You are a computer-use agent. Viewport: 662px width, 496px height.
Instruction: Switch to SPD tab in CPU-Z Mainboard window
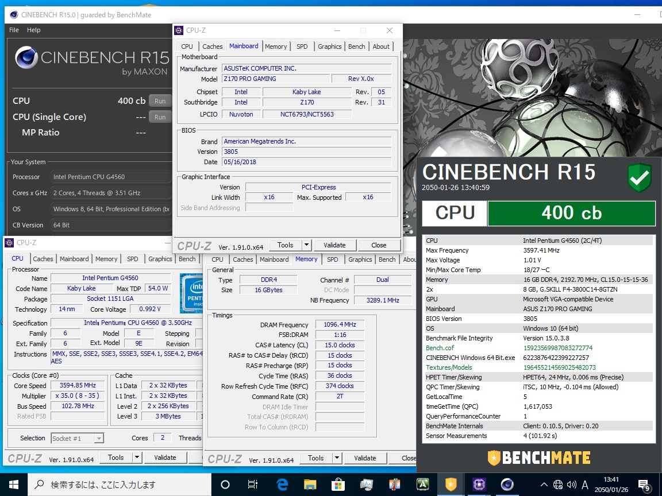pos(302,46)
